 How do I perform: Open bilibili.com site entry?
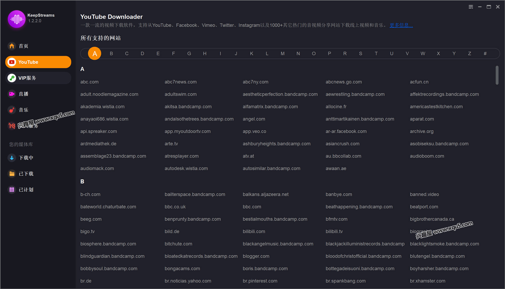pos(254,232)
